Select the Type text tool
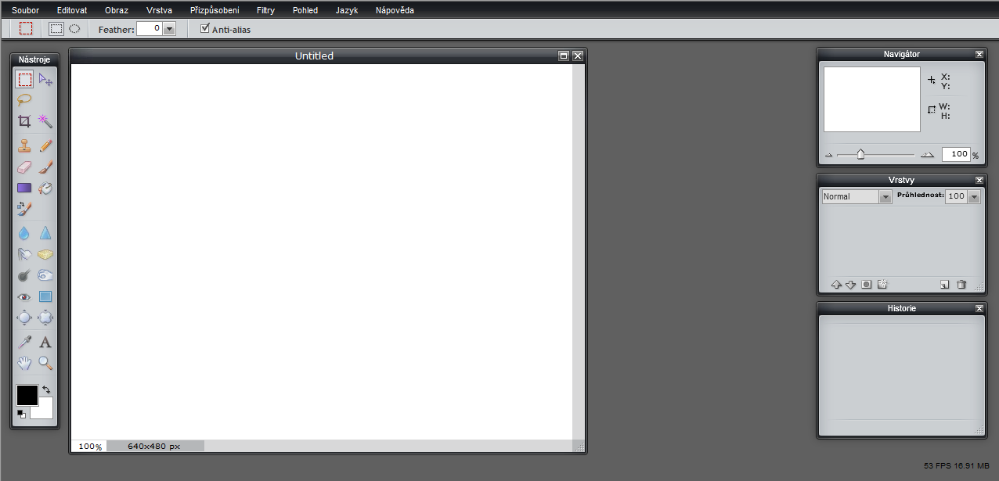This screenshot has height=481, width=999. click(x=45, y=342)
